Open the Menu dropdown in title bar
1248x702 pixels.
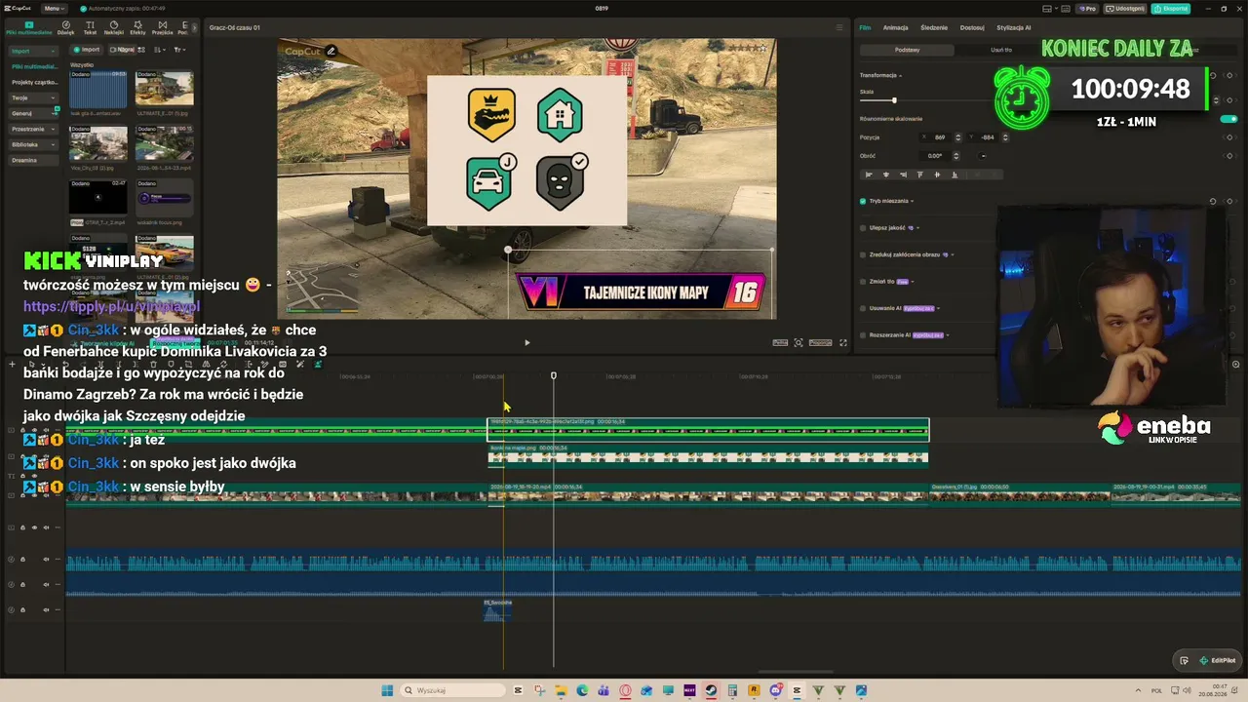(55, 9)
